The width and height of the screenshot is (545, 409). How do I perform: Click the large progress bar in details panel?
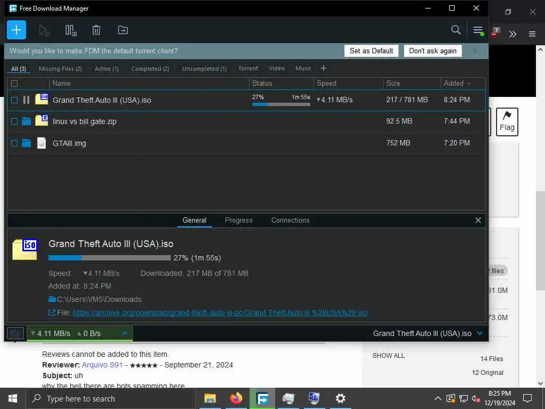[109, 258]
